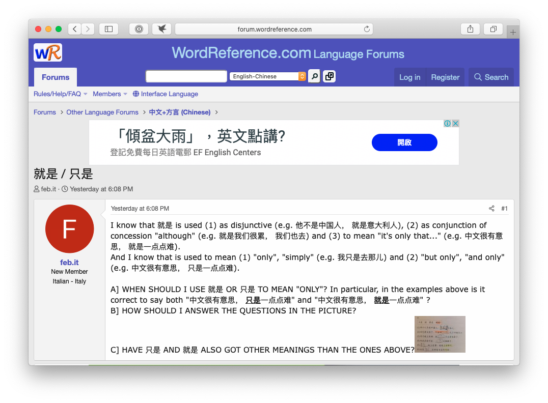Close the advertisement with the X icon
The height and width of the screenshot is (403, 548).
point(455,123)
